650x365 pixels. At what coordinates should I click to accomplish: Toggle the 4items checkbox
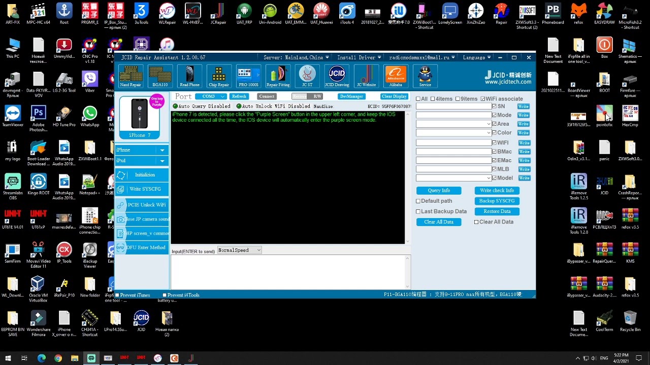(x=432, y=99)
